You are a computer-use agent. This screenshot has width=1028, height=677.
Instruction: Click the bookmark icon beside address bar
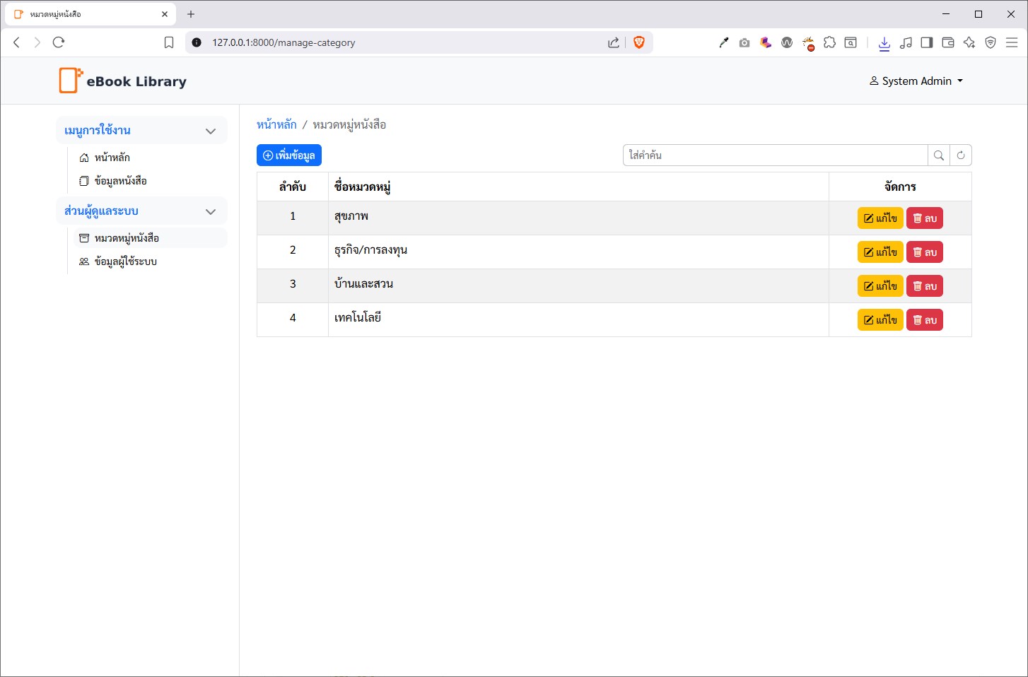tap(169, 42)
